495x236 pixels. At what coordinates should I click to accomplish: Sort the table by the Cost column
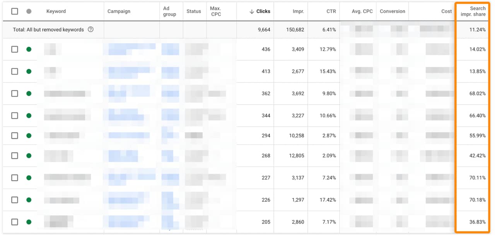pos(446,11)
